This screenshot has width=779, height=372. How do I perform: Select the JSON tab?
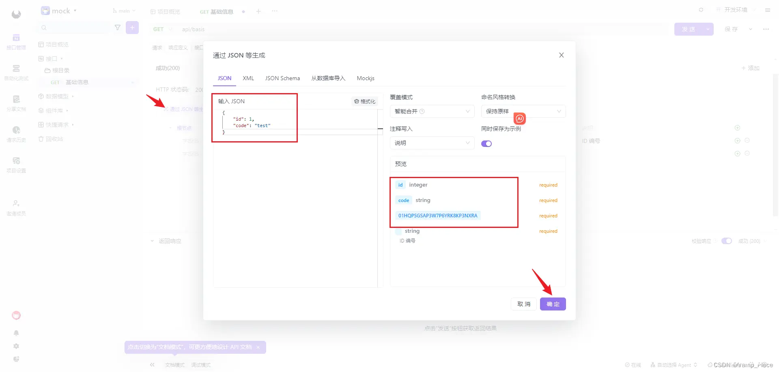coord(224,78)
